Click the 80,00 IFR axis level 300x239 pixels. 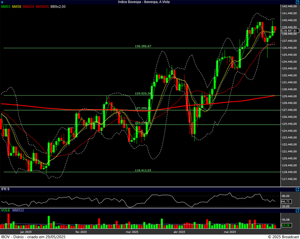tap(286, 196)
